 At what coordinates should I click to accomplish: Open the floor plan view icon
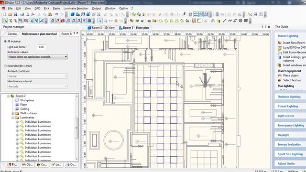tap(78, 14)
